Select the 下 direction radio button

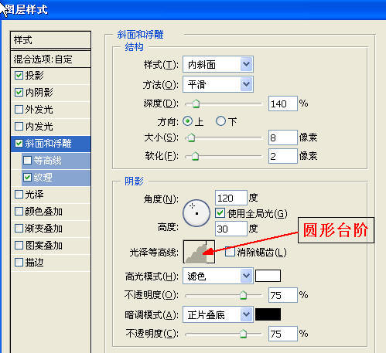[220, 121]
